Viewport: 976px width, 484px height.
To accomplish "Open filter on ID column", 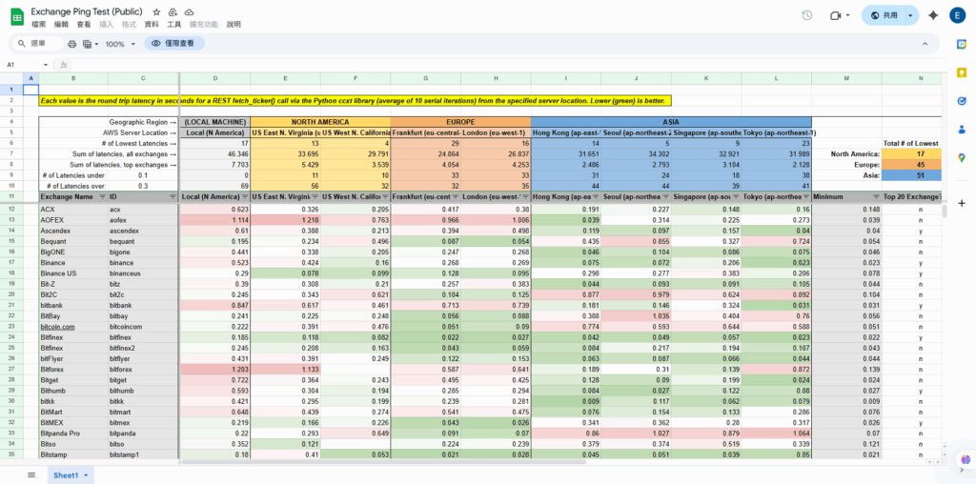I will pos(173,196).
